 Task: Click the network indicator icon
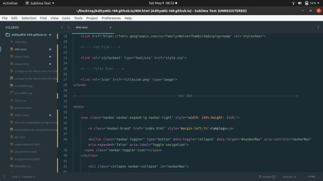(294, 3)
